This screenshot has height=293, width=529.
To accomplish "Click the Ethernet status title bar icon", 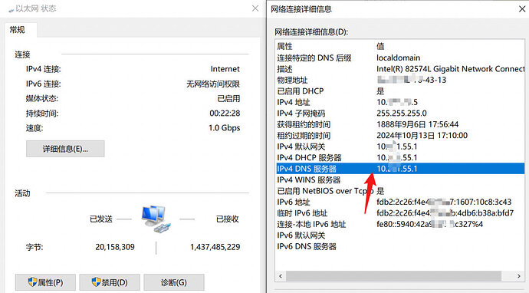I will click(11, 10).
